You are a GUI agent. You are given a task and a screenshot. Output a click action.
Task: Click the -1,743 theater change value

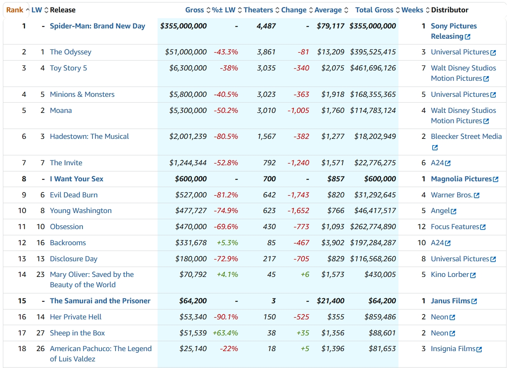point(298,195)
